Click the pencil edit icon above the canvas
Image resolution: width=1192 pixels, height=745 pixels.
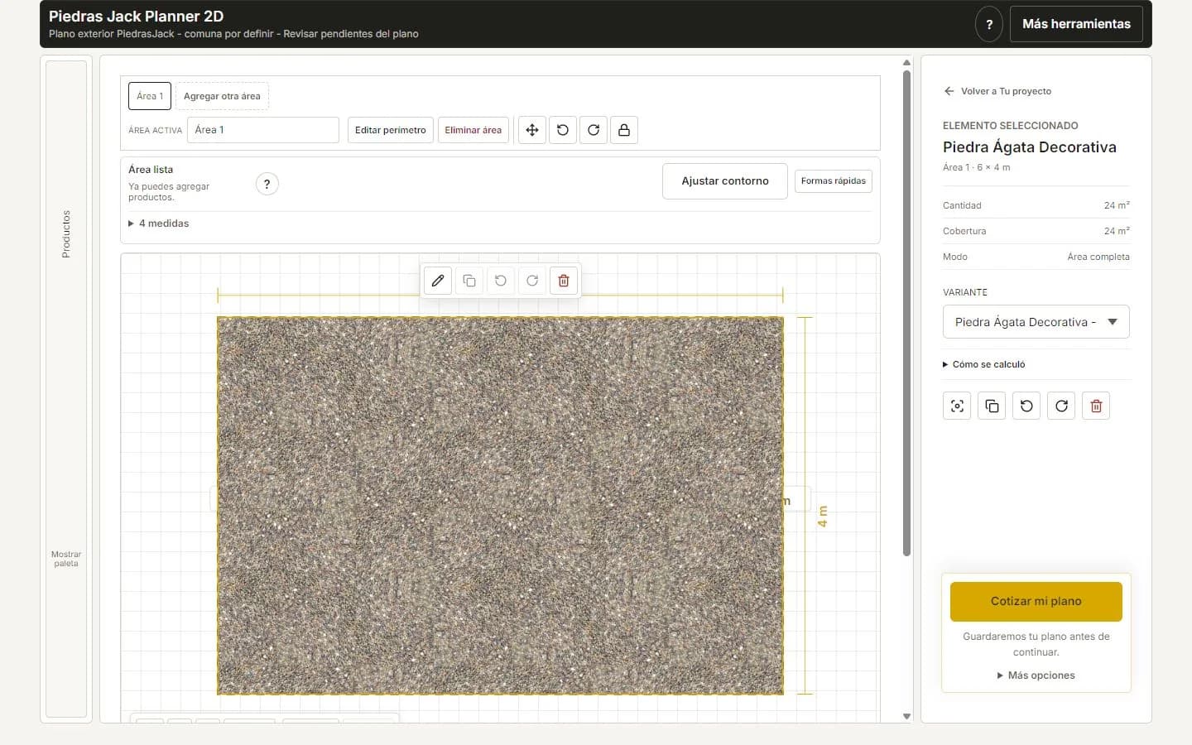[438, 281]
